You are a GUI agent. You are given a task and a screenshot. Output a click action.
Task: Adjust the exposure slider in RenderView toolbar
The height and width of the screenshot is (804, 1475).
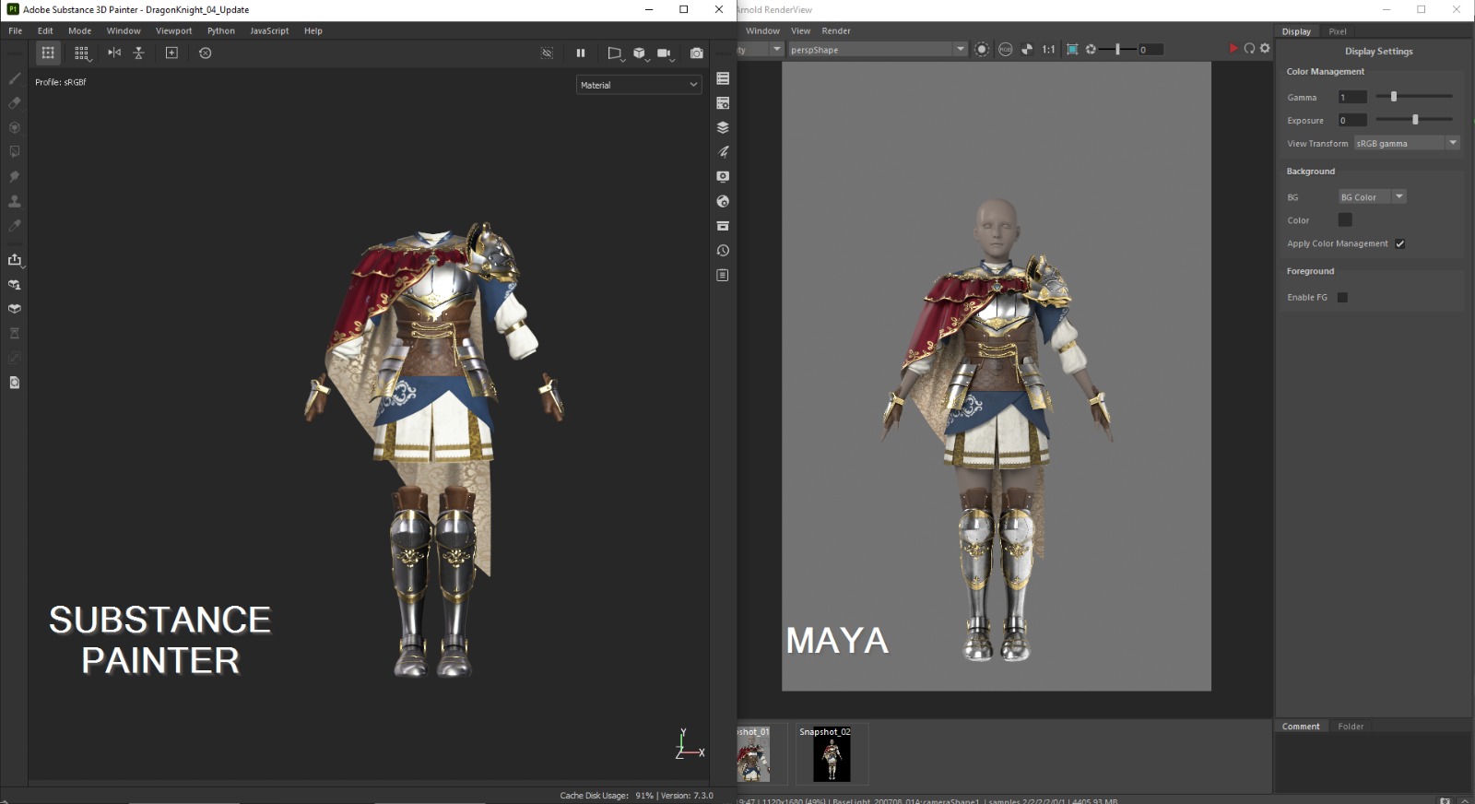coord(1118,50)
